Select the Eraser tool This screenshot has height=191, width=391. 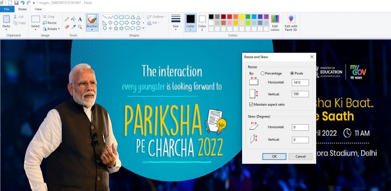click(67, 27)
